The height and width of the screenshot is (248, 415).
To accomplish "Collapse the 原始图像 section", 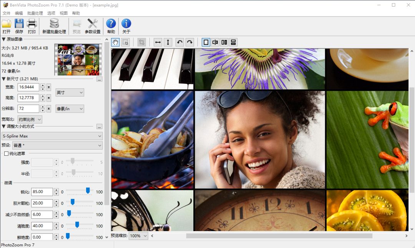I will [x=4, y=39].
